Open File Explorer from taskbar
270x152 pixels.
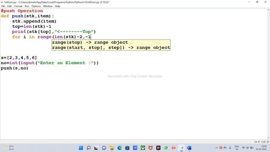pyautogui.click(x=112, y=148)
